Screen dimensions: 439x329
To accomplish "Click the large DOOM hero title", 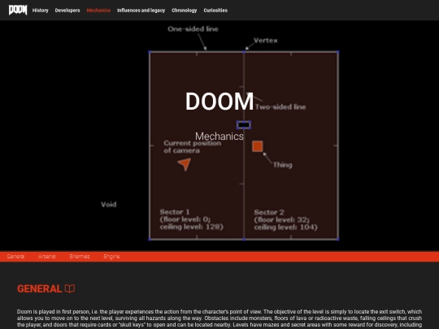I will [219, 102].
